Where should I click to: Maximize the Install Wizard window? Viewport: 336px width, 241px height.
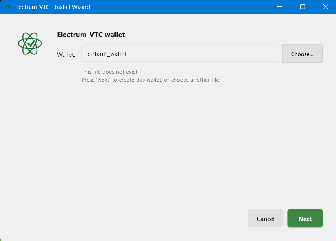coord(303,7)
